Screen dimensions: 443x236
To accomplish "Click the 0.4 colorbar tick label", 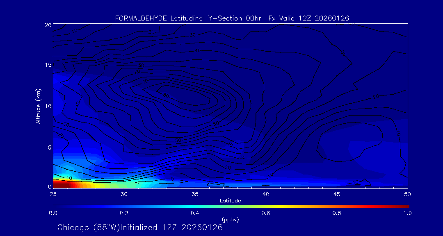I will coord(195,213).
